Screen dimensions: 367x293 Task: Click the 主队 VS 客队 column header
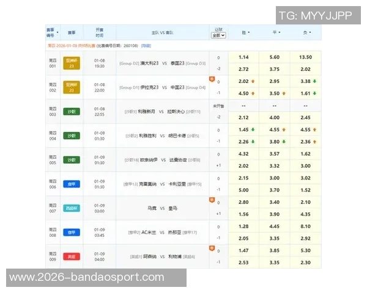pos(162,33)
